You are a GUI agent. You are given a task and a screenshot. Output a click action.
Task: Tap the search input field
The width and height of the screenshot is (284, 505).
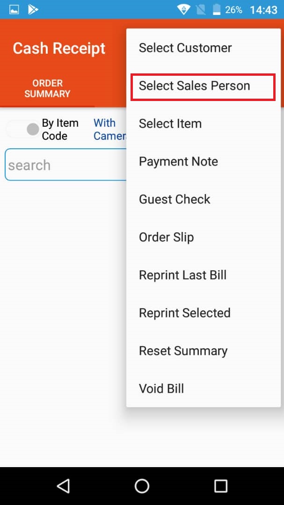(x=66, y=165)
